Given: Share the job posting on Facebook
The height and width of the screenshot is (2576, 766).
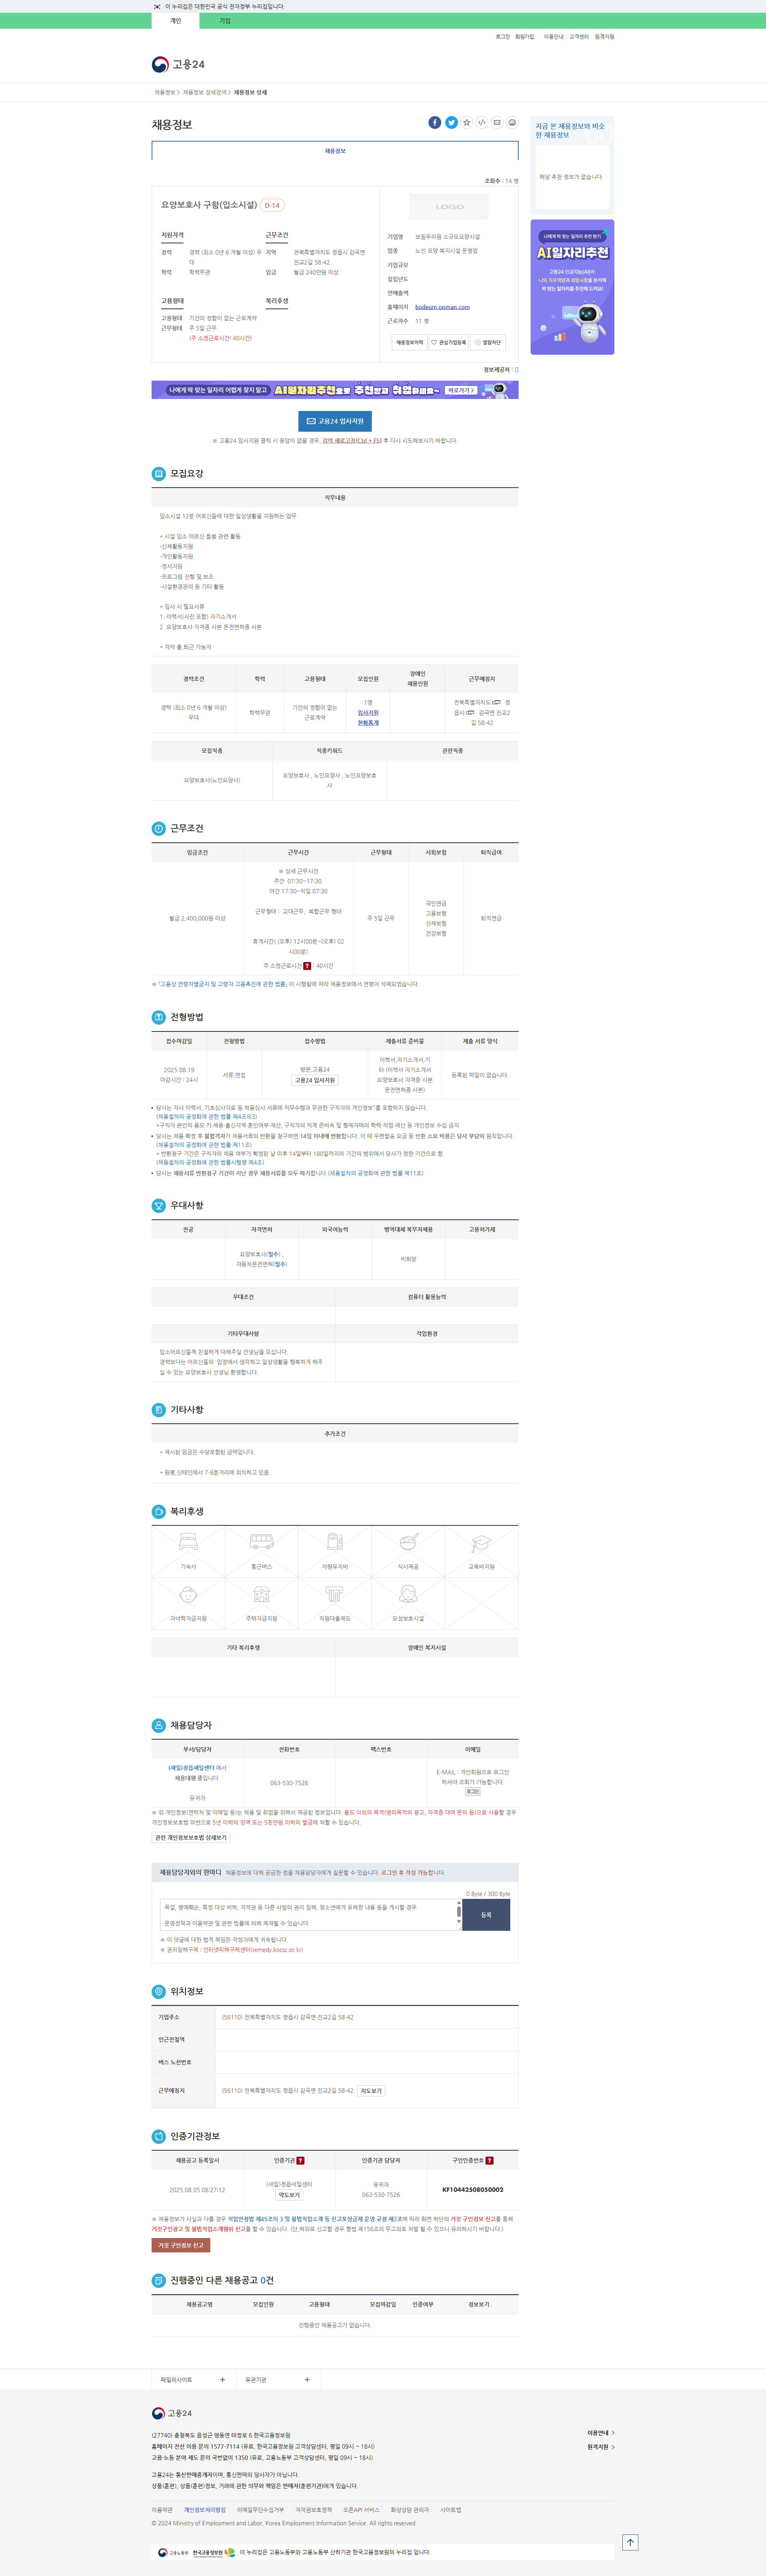Looking at the screenshot, I should (x=435, y=123).
